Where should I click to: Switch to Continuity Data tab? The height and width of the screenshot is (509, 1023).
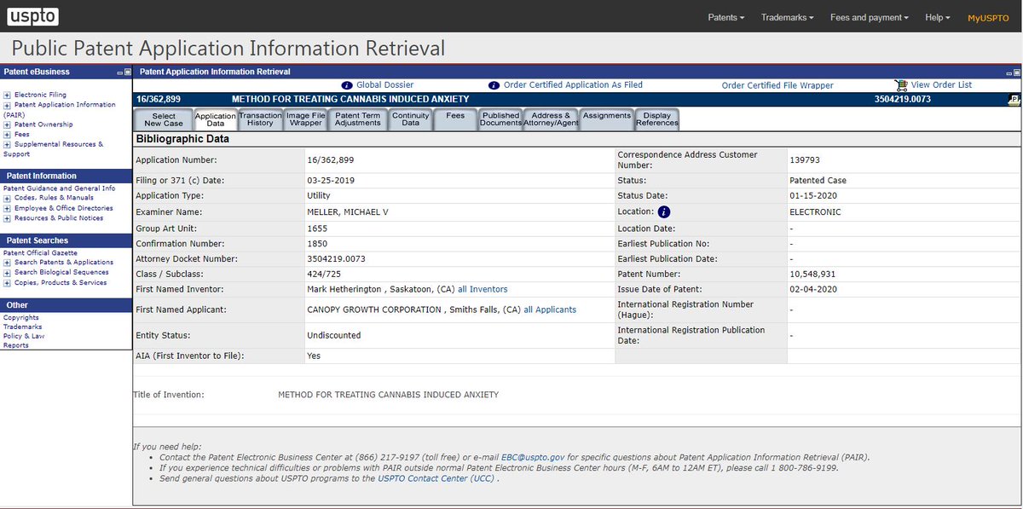pyautogui.click(x=410, y=119)
